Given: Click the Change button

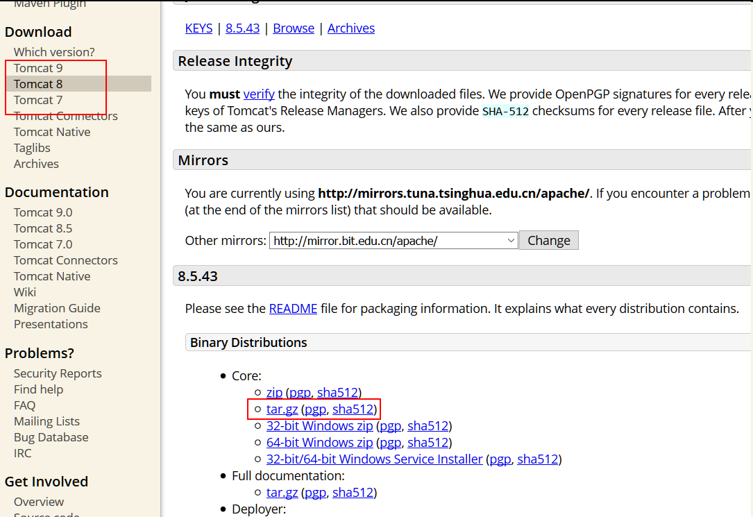Looking at the screenshot, I should coord(549,241).
